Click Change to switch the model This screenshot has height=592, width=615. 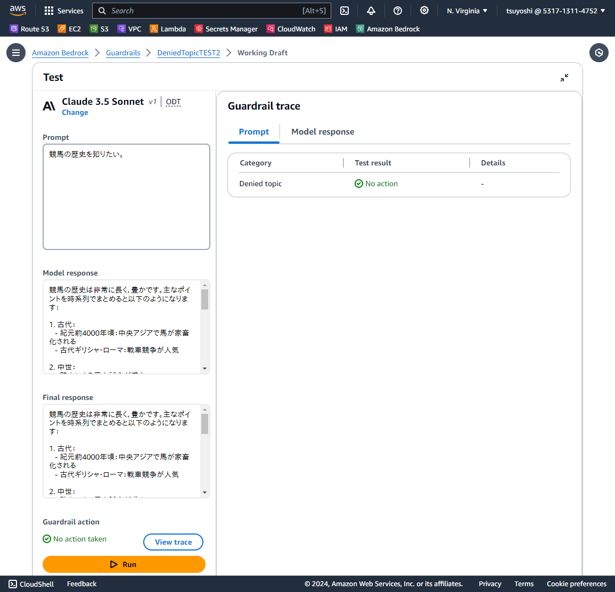pyautogui.click(x=75, y=112)
